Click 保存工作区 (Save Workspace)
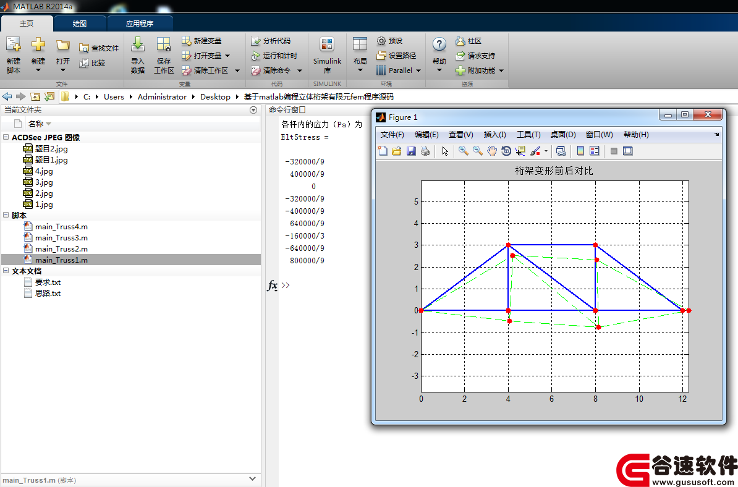 [x=164, y=55]
